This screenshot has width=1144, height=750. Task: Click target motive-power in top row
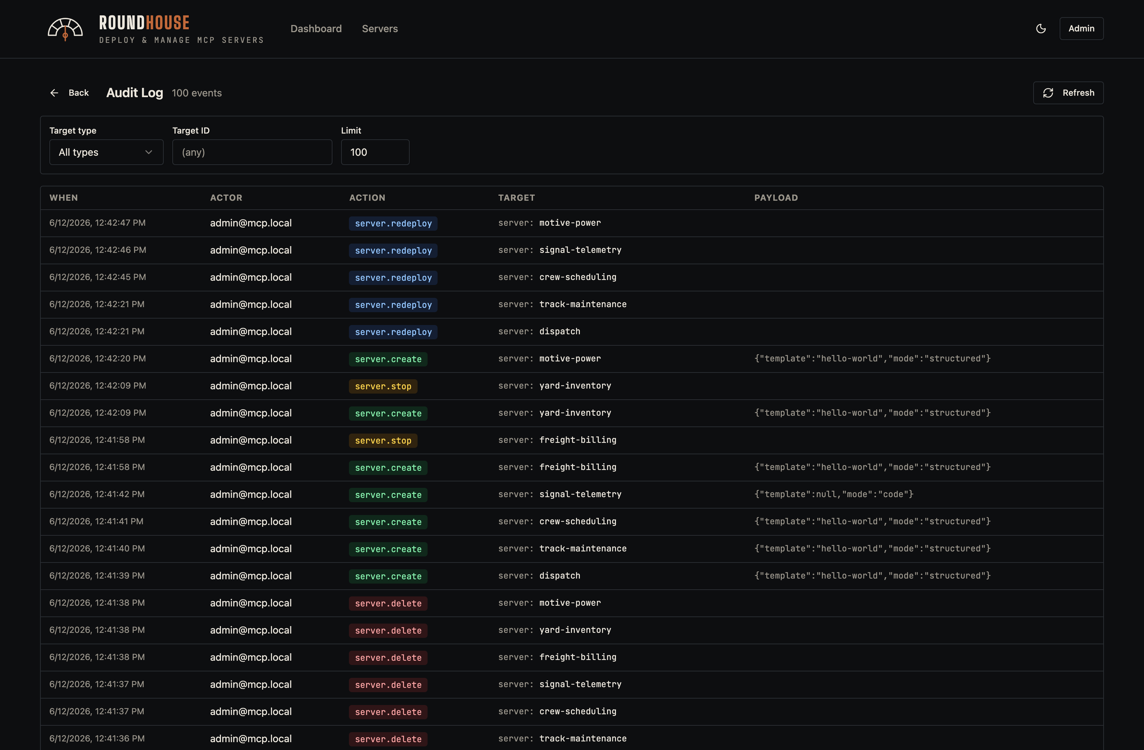[570, 223]
